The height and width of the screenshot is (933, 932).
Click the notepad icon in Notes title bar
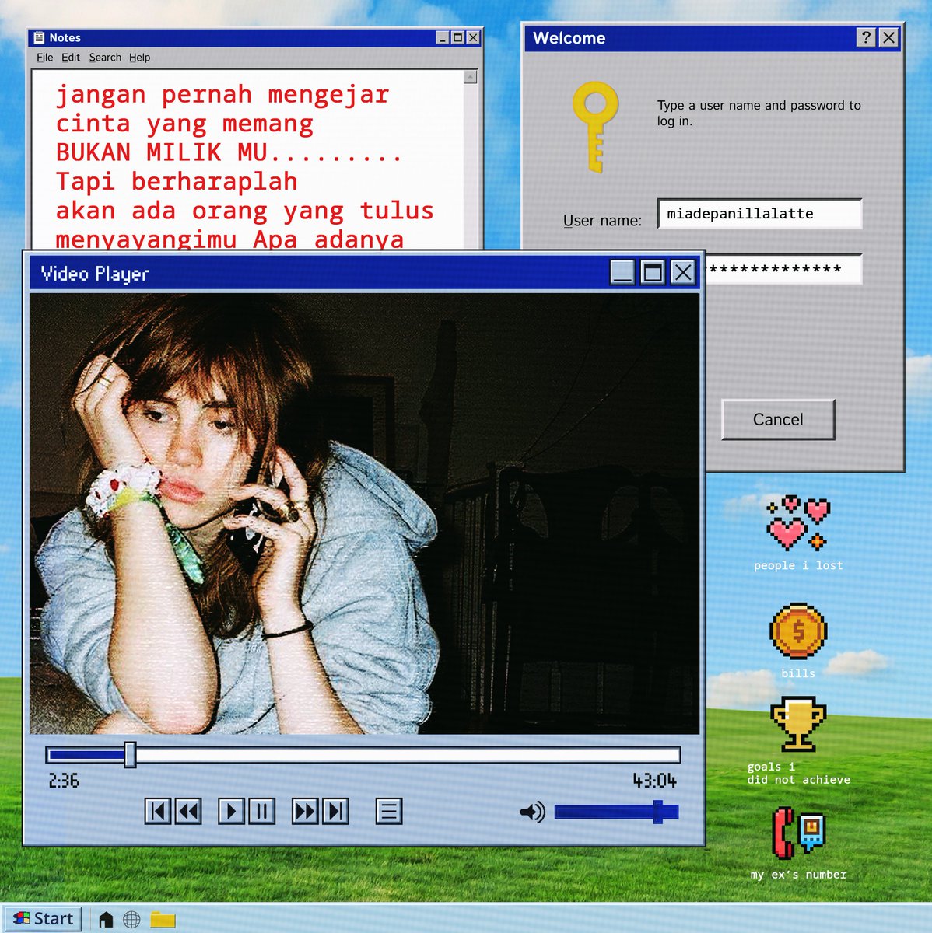point(39,37)
